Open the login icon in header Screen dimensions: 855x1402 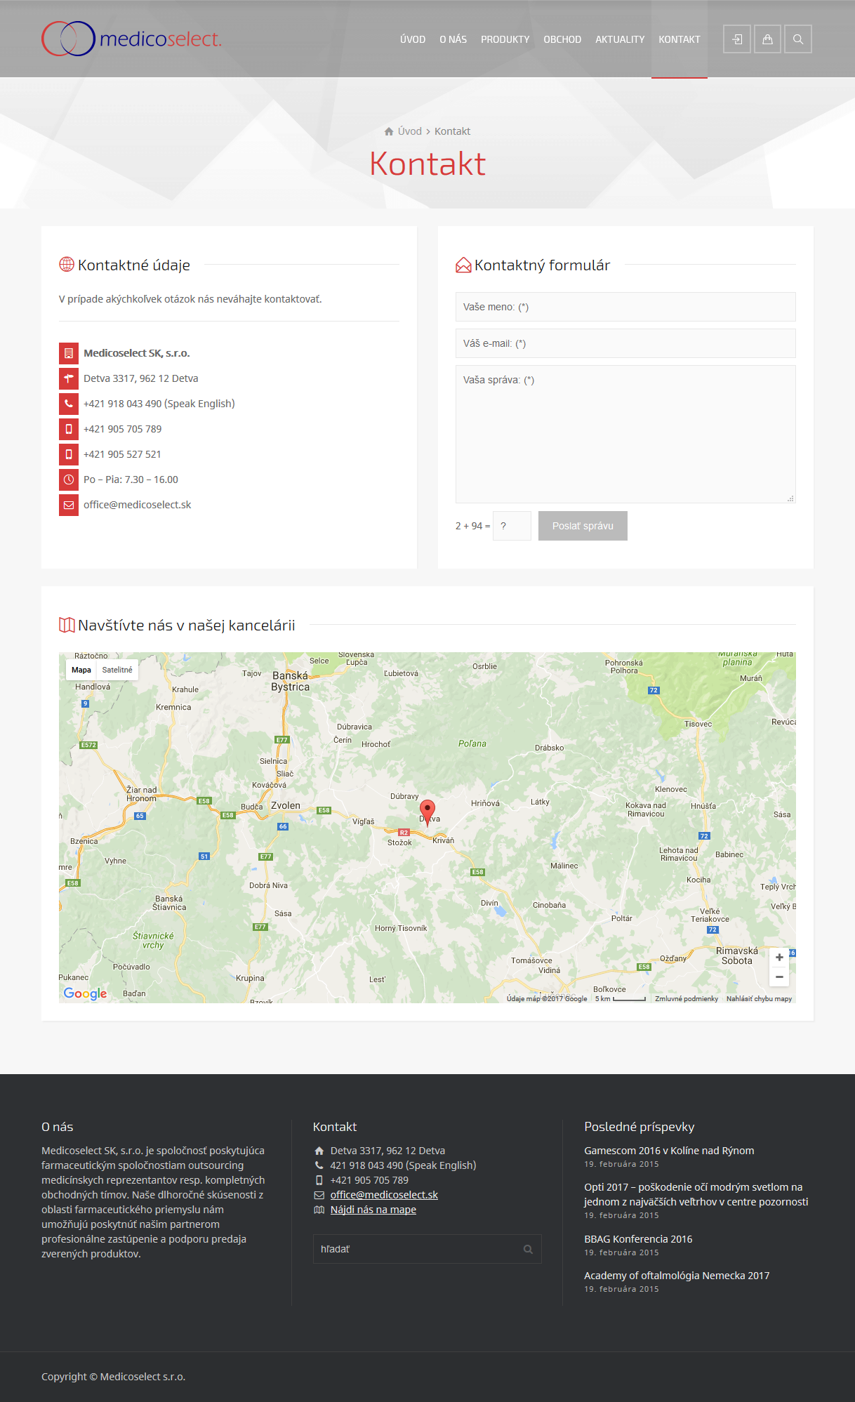737,39
